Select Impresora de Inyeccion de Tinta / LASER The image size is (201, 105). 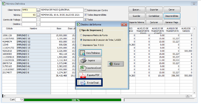[81, 40]
